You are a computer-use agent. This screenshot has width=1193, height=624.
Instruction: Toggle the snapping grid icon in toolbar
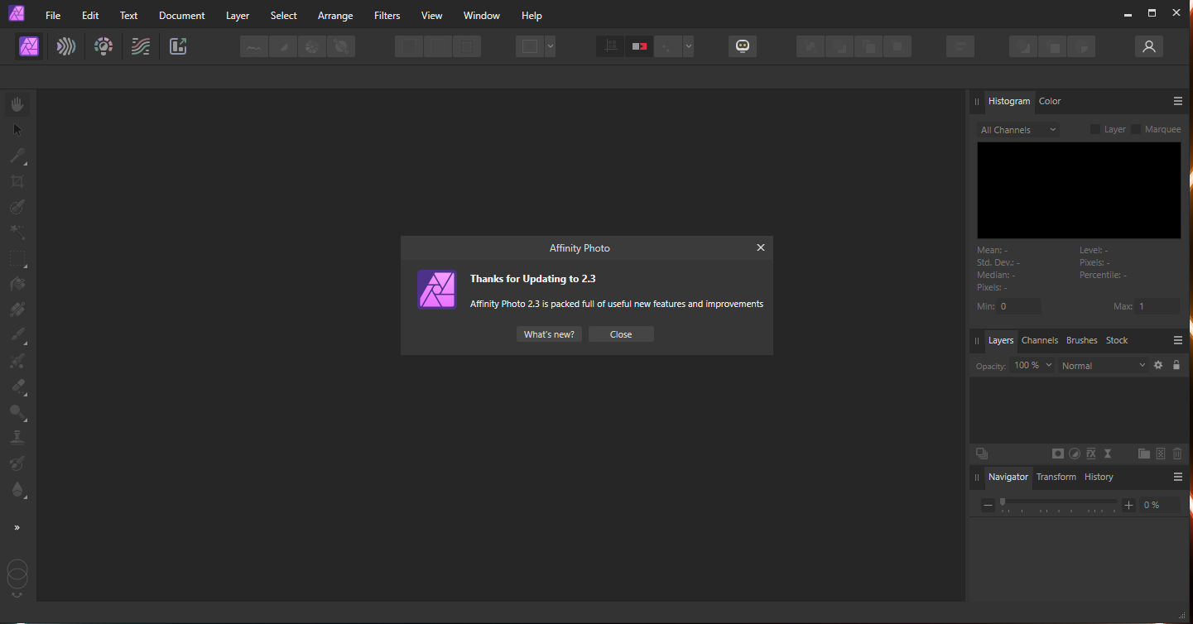pyautogui.click(x=611, y=46)
